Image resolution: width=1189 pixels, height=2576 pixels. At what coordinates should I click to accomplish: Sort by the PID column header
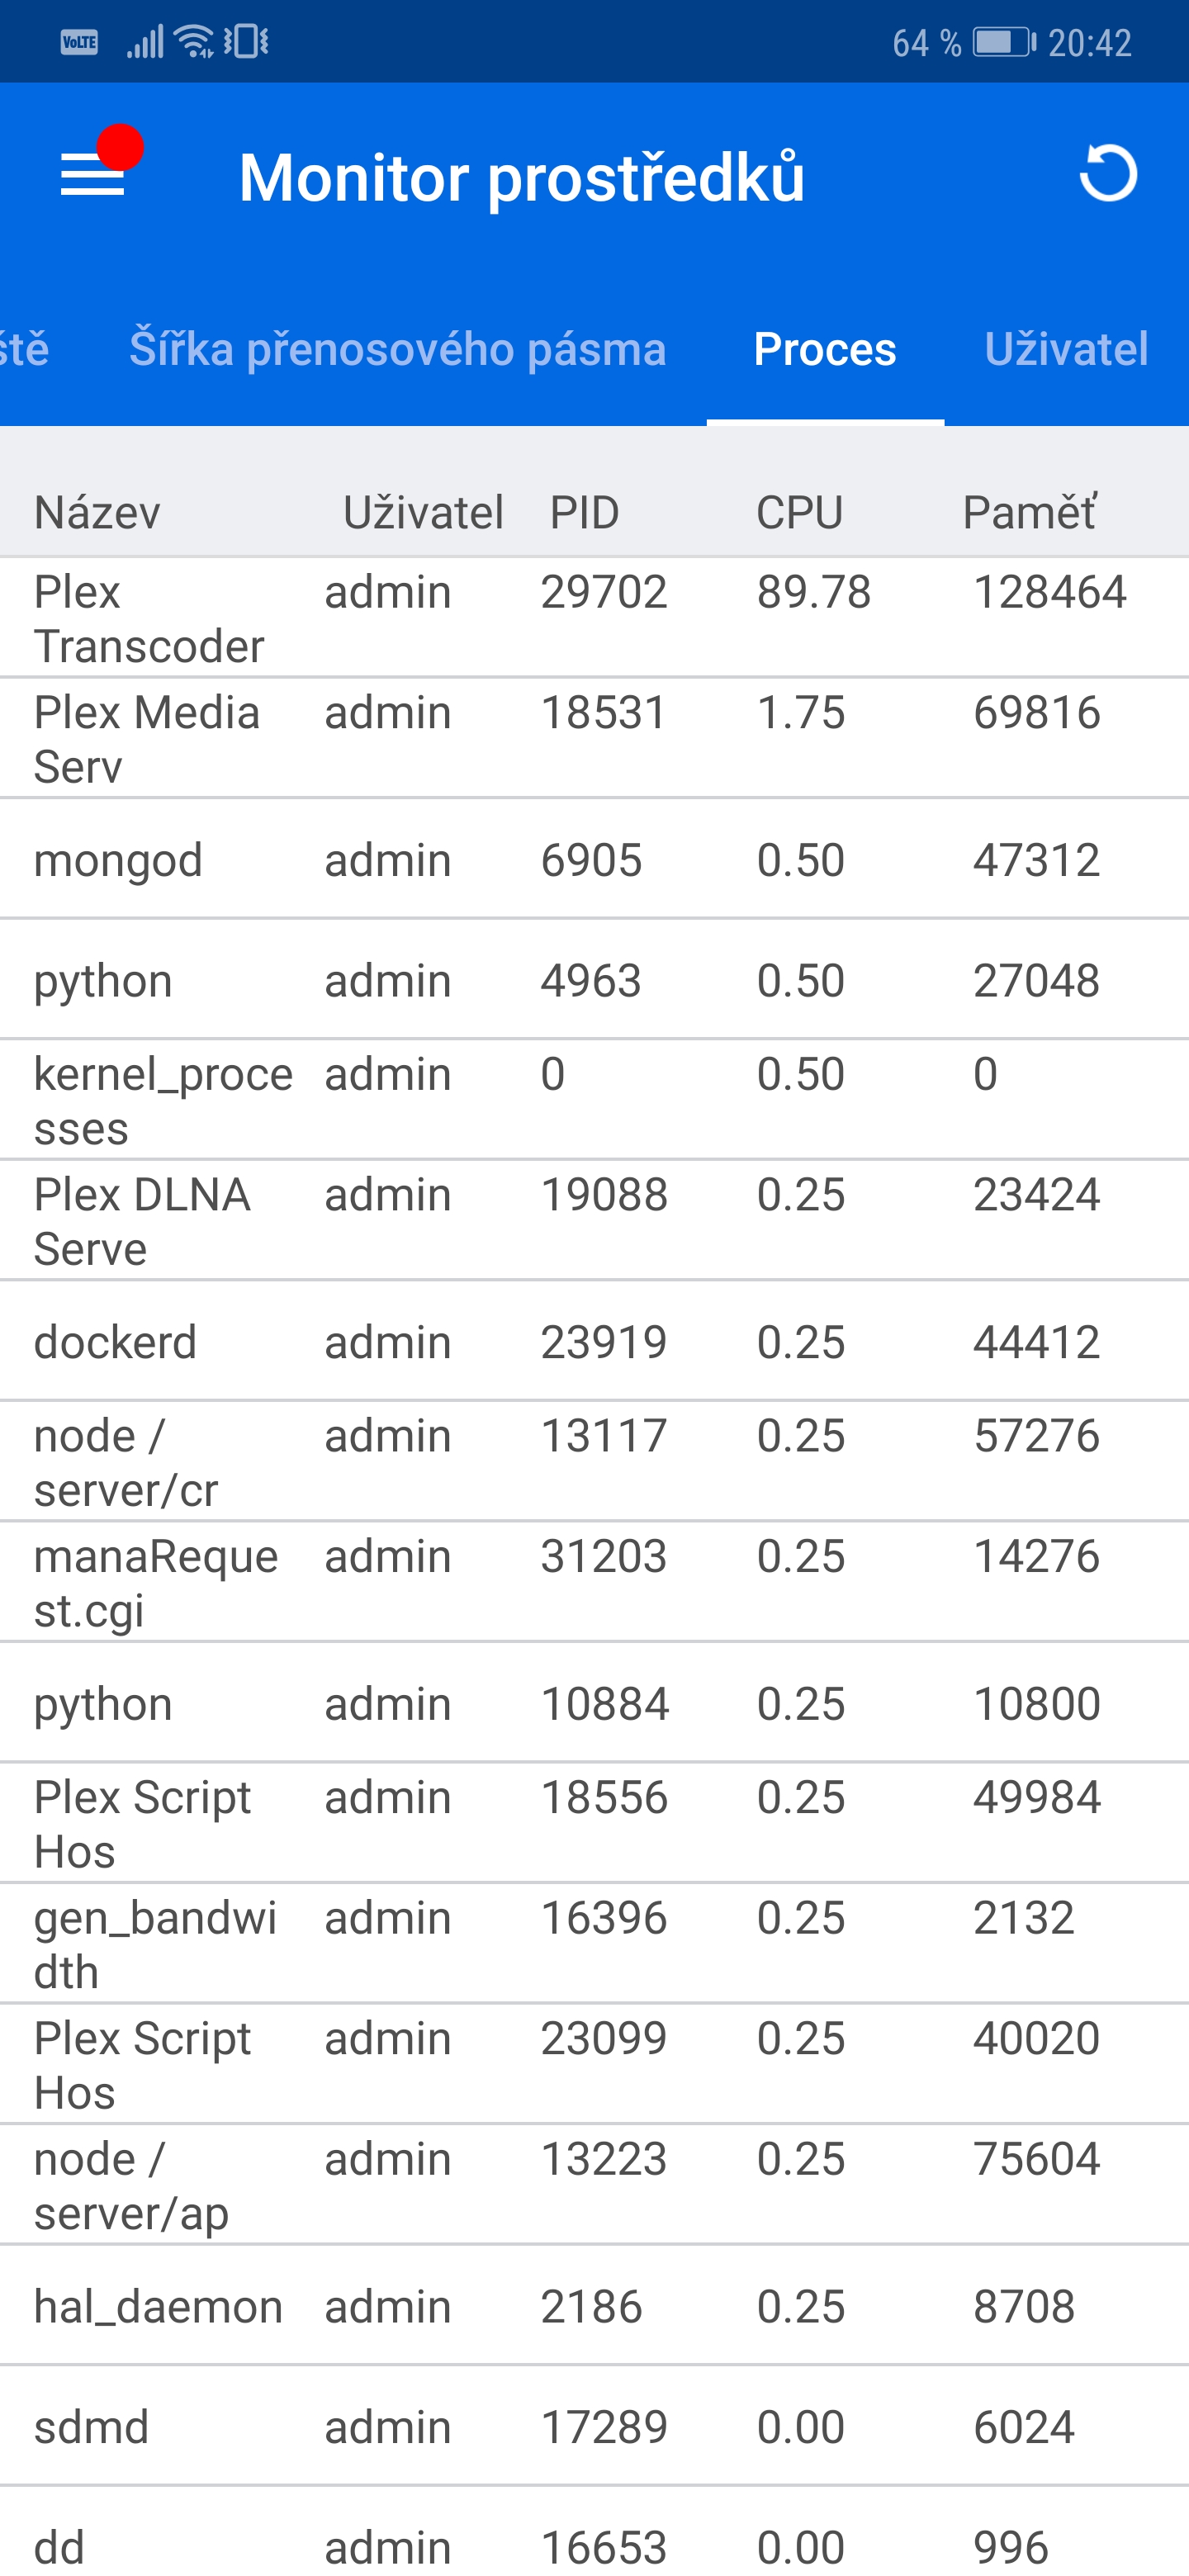point(584,513)
